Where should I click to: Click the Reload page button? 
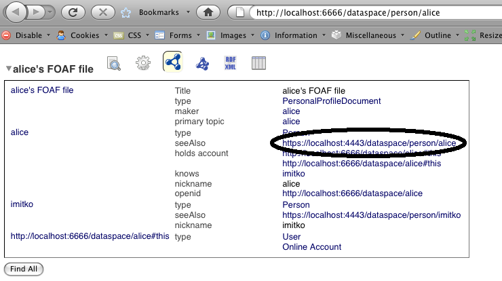coord(73,12)
